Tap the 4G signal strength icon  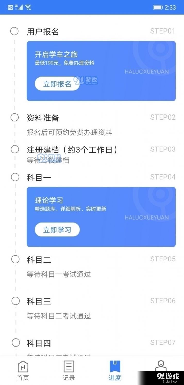[x=19, y=7]
